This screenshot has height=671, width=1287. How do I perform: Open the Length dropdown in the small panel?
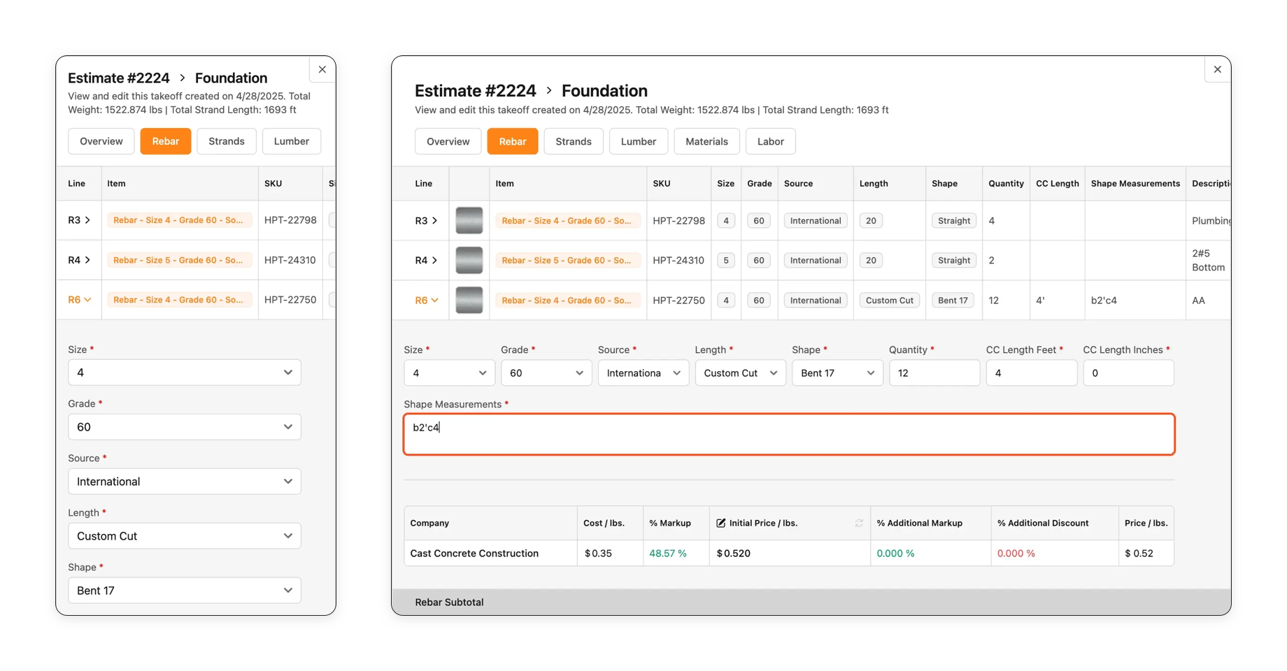point(184,536)
